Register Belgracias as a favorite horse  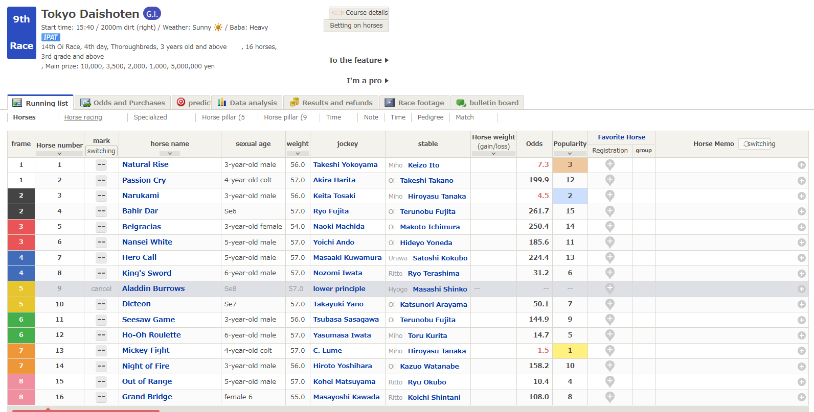[x=609, y=226]
